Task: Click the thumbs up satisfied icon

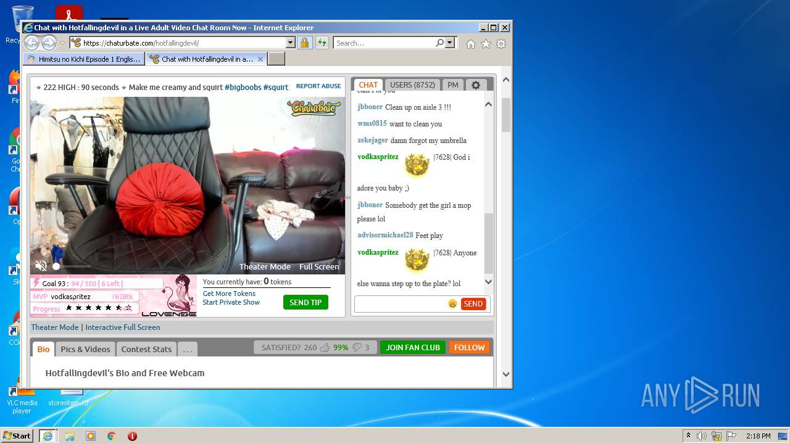Action: (x=325, y=348)
